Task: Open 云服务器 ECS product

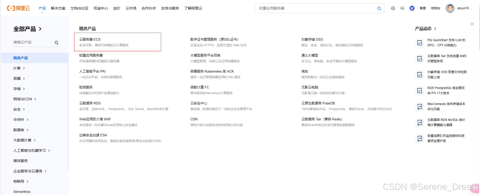Action: point(90,39)
